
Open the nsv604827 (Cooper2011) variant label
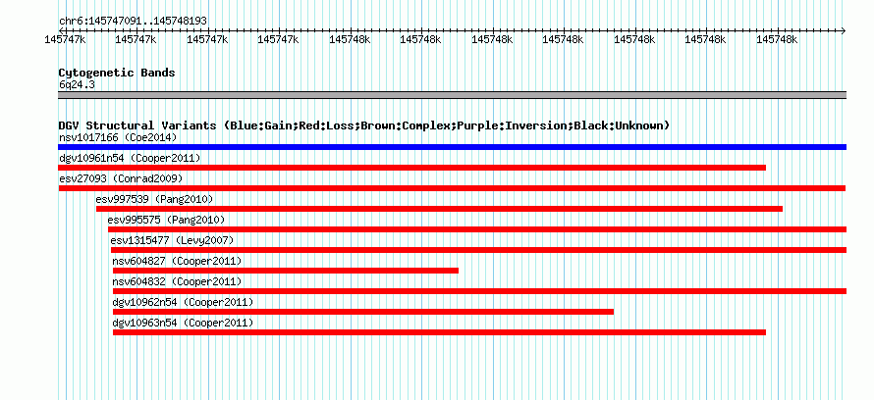(177, 261)
